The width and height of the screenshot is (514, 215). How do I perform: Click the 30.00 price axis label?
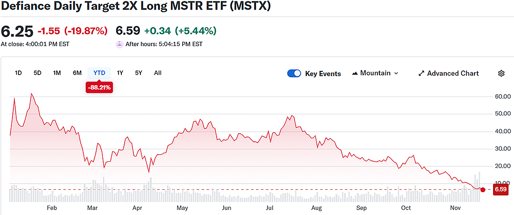pyautogui.click(x=502, y=149)
